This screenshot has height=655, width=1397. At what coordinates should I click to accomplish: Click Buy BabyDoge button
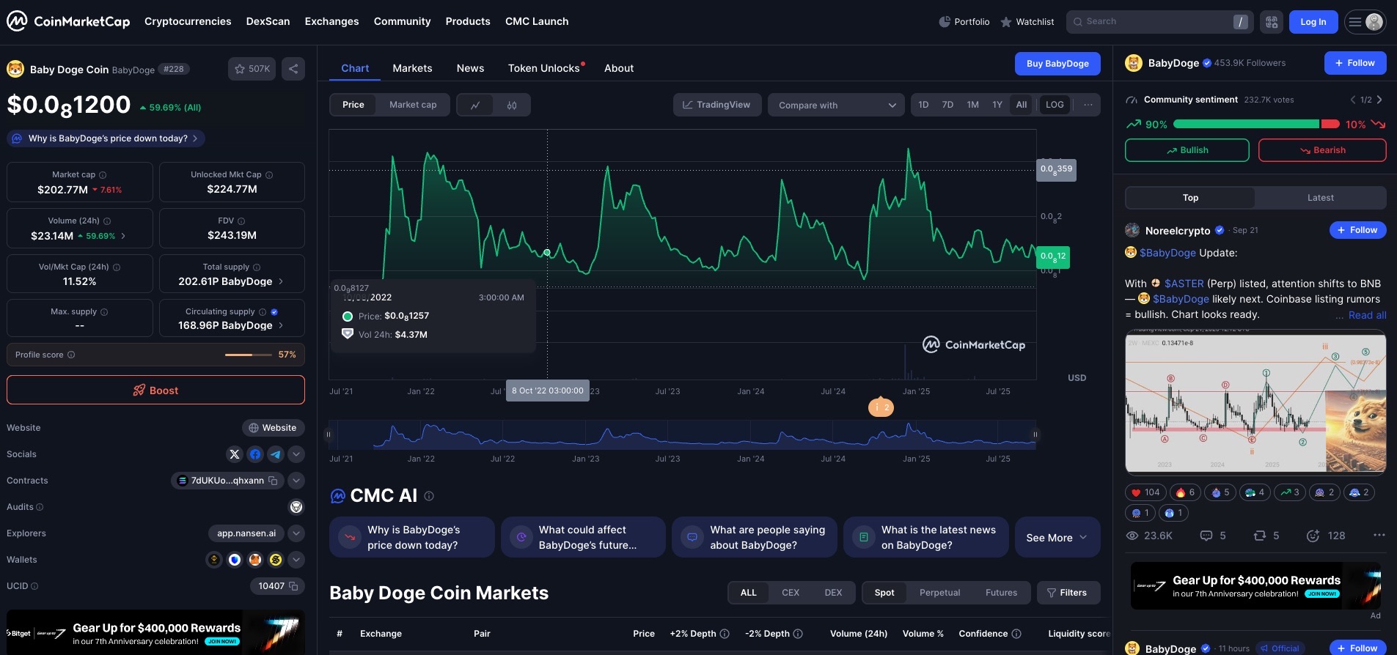pos(1057,64)
